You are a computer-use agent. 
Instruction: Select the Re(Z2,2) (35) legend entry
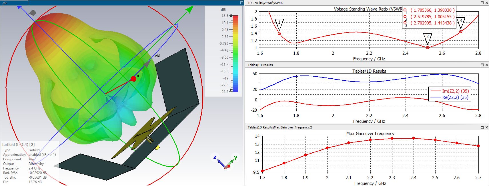450,97
